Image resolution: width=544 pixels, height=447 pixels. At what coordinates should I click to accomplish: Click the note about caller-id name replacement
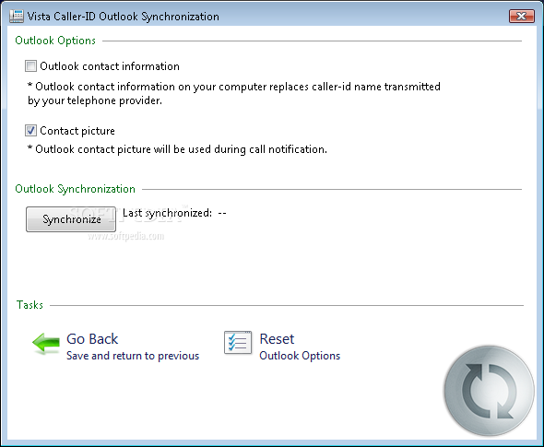(x=234, y=93)
